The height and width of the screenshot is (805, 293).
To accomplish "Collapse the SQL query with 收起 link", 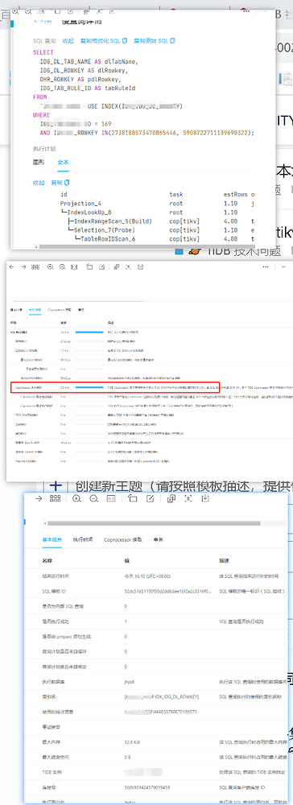I will pos(68,40).
